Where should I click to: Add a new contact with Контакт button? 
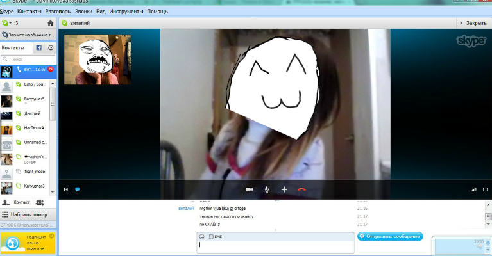(x=15, y=202)
